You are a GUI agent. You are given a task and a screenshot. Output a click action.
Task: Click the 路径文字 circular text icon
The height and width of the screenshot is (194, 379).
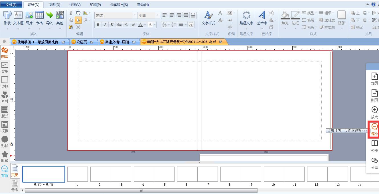(x=246, y=15)
